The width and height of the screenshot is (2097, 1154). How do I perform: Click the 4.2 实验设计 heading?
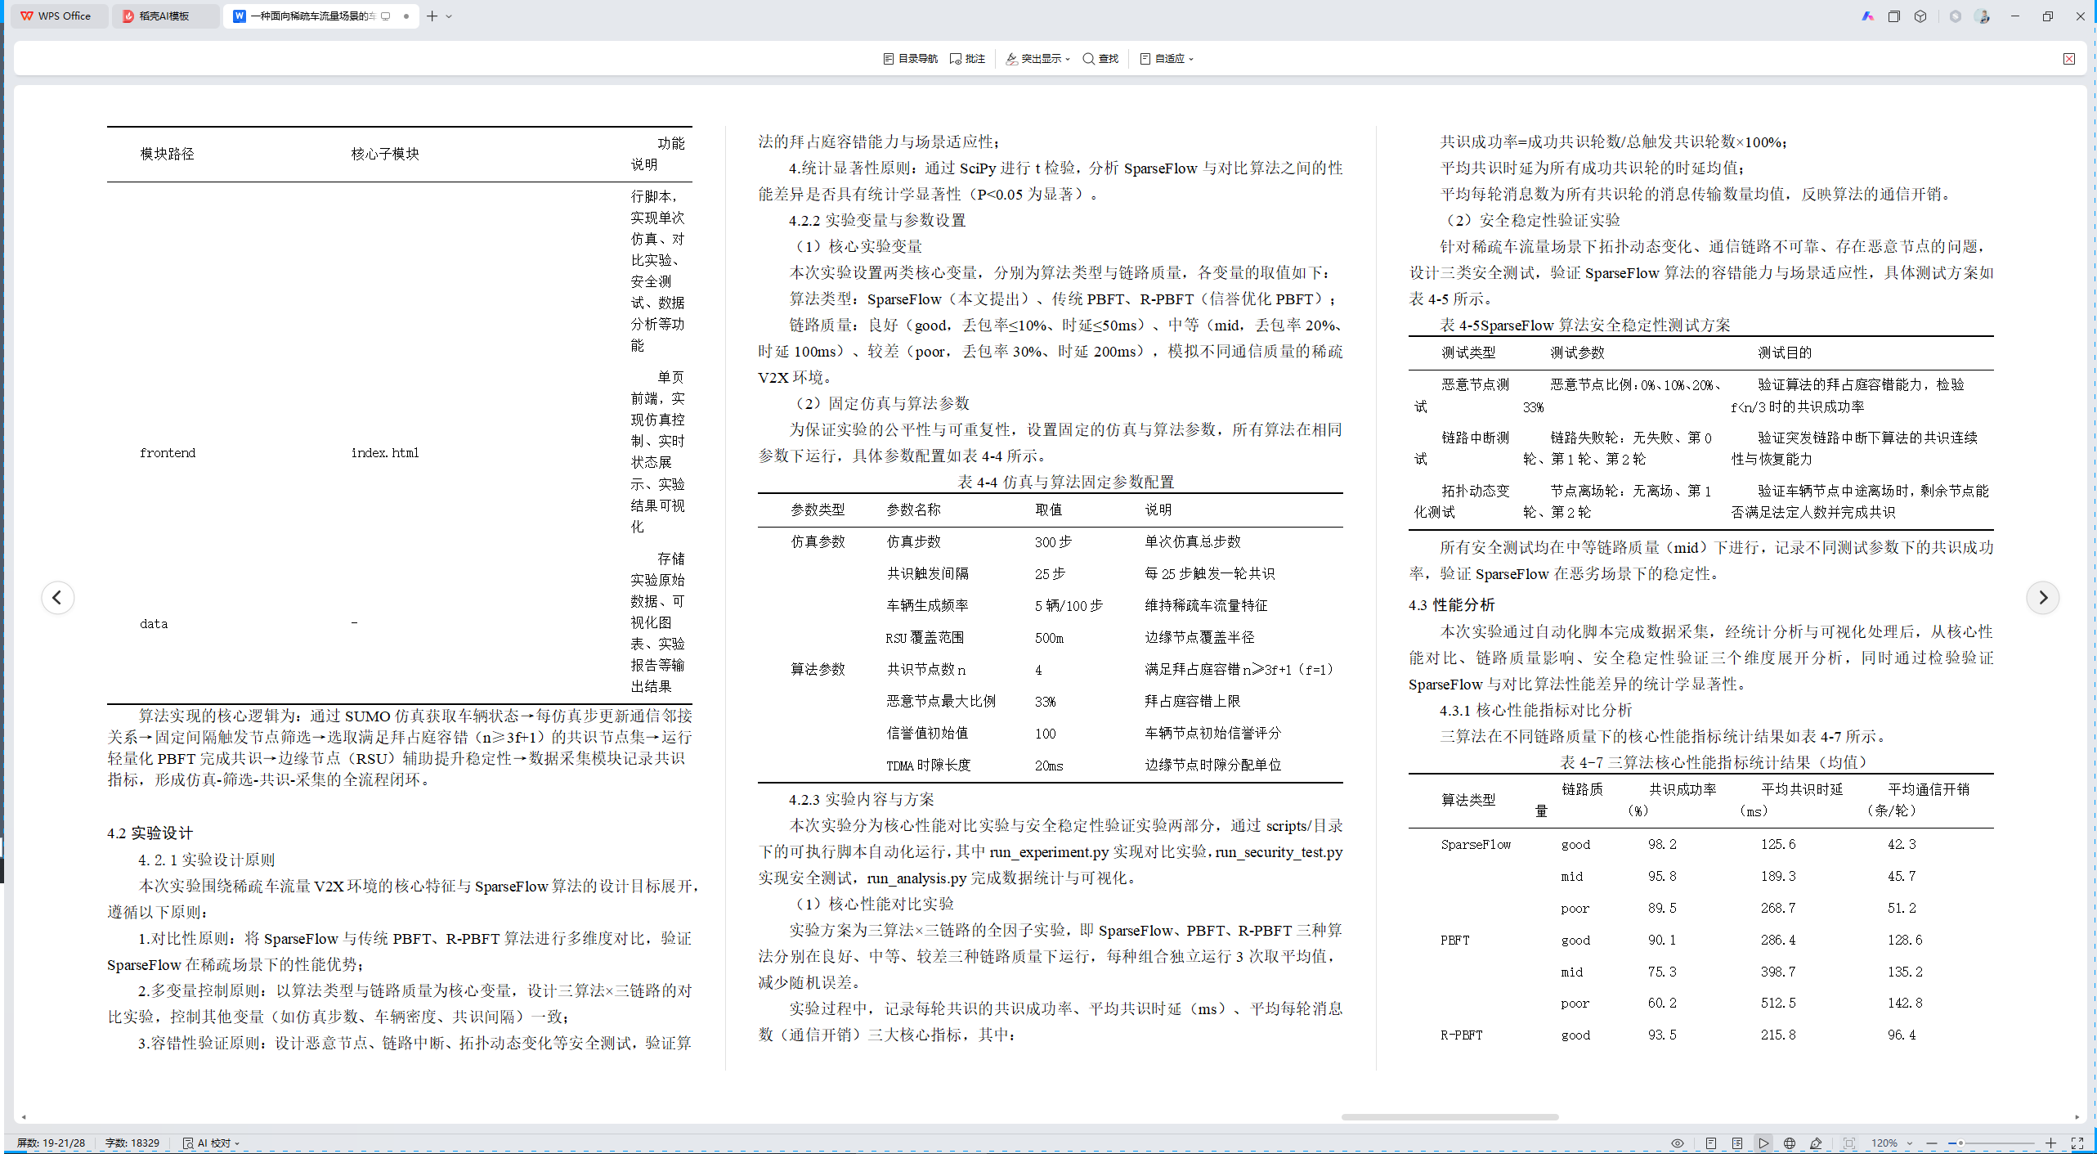click(150, 833)
